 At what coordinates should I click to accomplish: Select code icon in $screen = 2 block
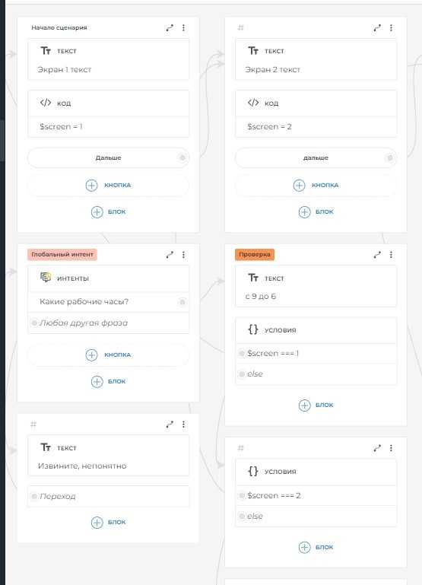(x=253, y=103)
